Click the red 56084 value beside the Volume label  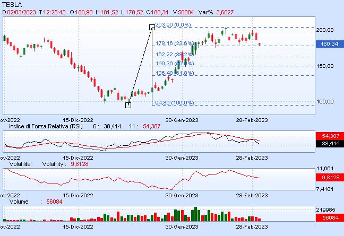point(54,202)
